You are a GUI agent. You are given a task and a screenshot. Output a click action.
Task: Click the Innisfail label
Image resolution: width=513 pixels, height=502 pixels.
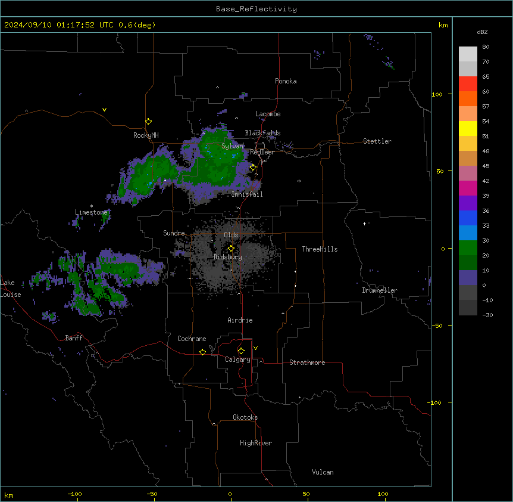coord(247,194)
